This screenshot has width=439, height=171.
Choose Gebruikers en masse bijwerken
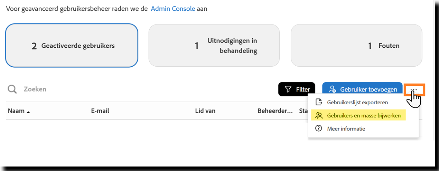coord(364,116)
